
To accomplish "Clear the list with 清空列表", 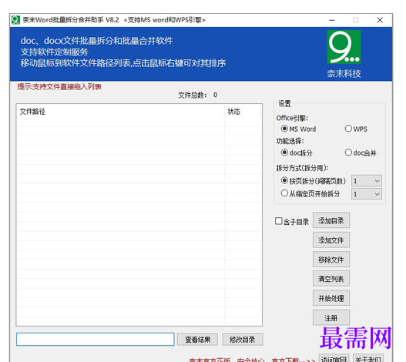I will [331, 279].
